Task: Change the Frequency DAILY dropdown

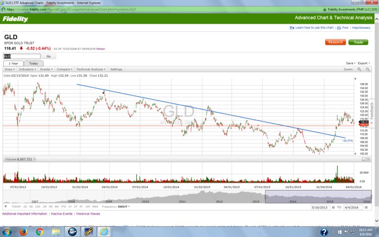Action: tap(124, 207)
